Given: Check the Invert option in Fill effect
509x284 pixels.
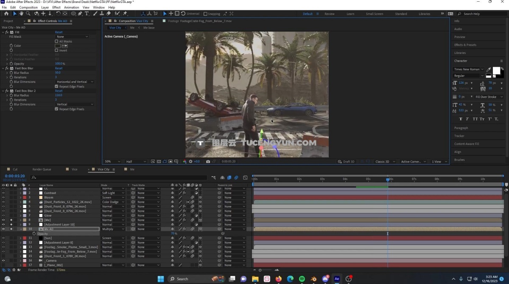Looking at the screenshot, I should [x=56, y=50].
